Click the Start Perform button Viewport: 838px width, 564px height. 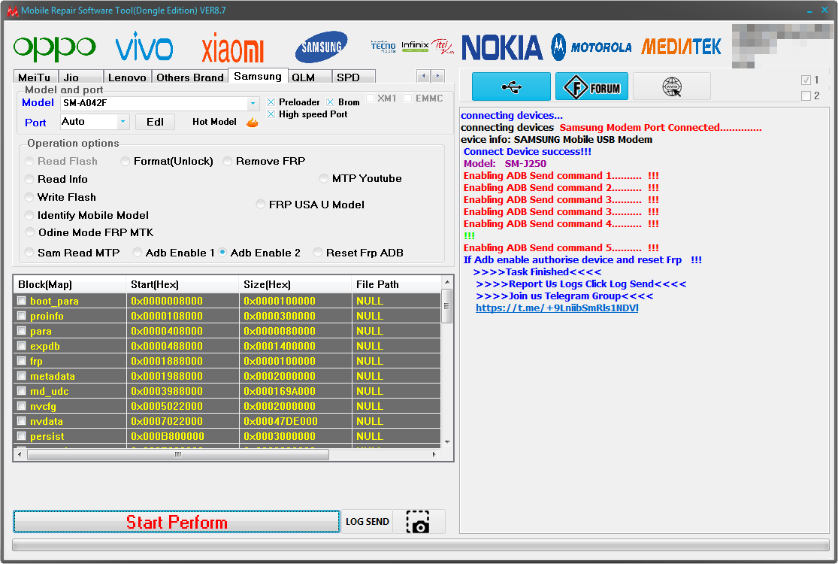[177, 522]
